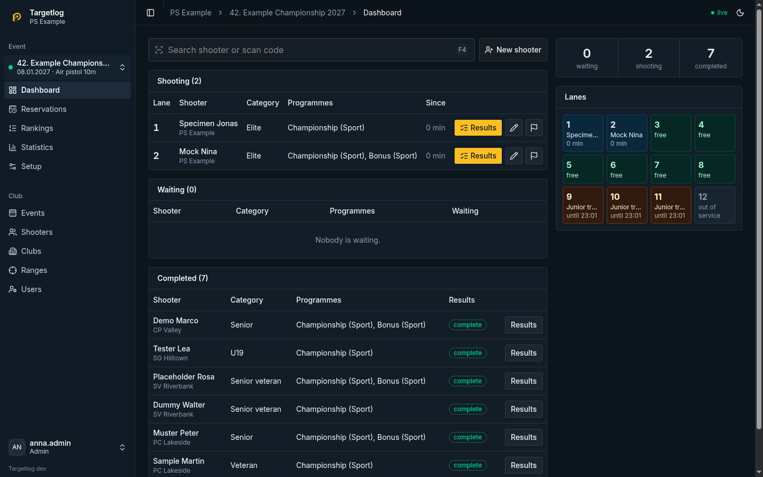Switch to dark/light theme moon icon
Viewport: 763px width, 477px height.
(x=740, y=13)
